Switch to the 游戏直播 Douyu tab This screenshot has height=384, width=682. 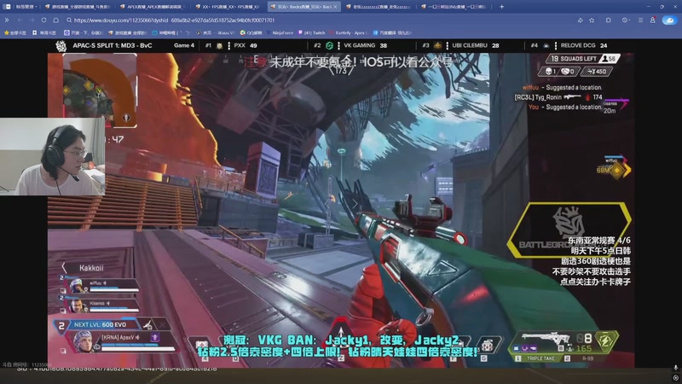78,7
